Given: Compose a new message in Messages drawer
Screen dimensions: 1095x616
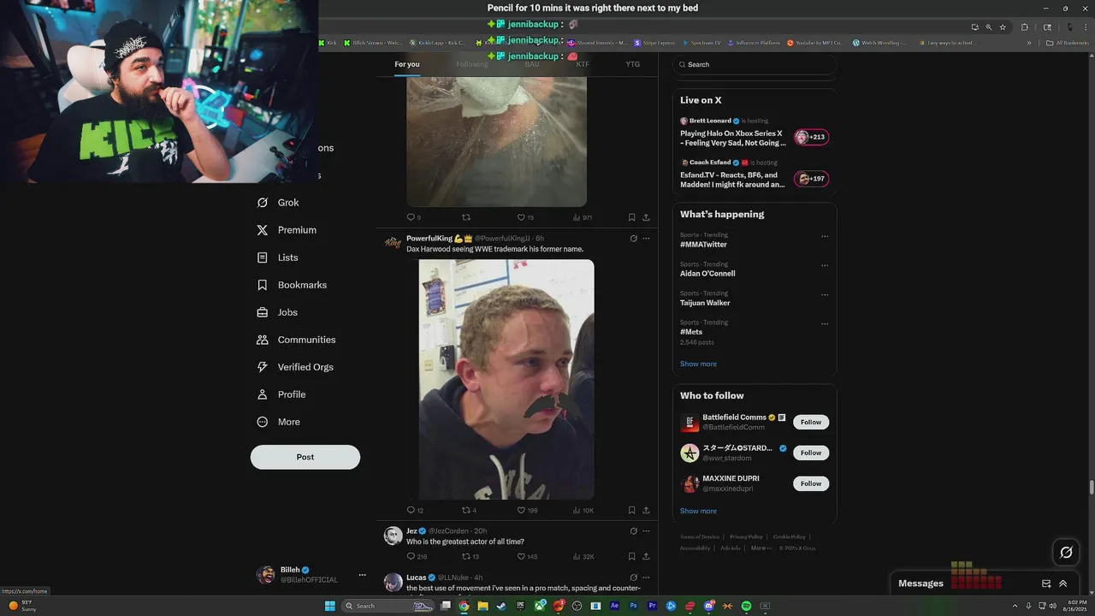Looking at the screenshot, I should click(x=1046, y=583).
